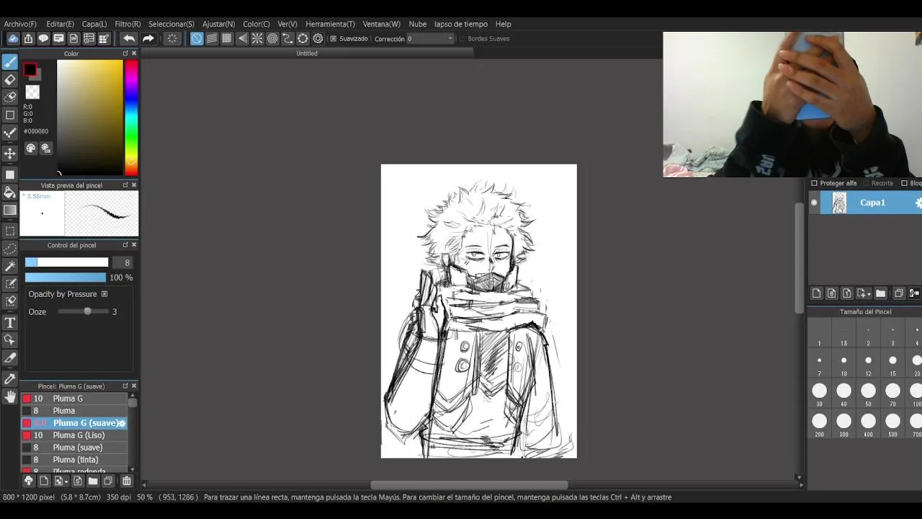922x519 pixels.
Task: Pick brush size 300 preset
Action: (x=843, y=425)
